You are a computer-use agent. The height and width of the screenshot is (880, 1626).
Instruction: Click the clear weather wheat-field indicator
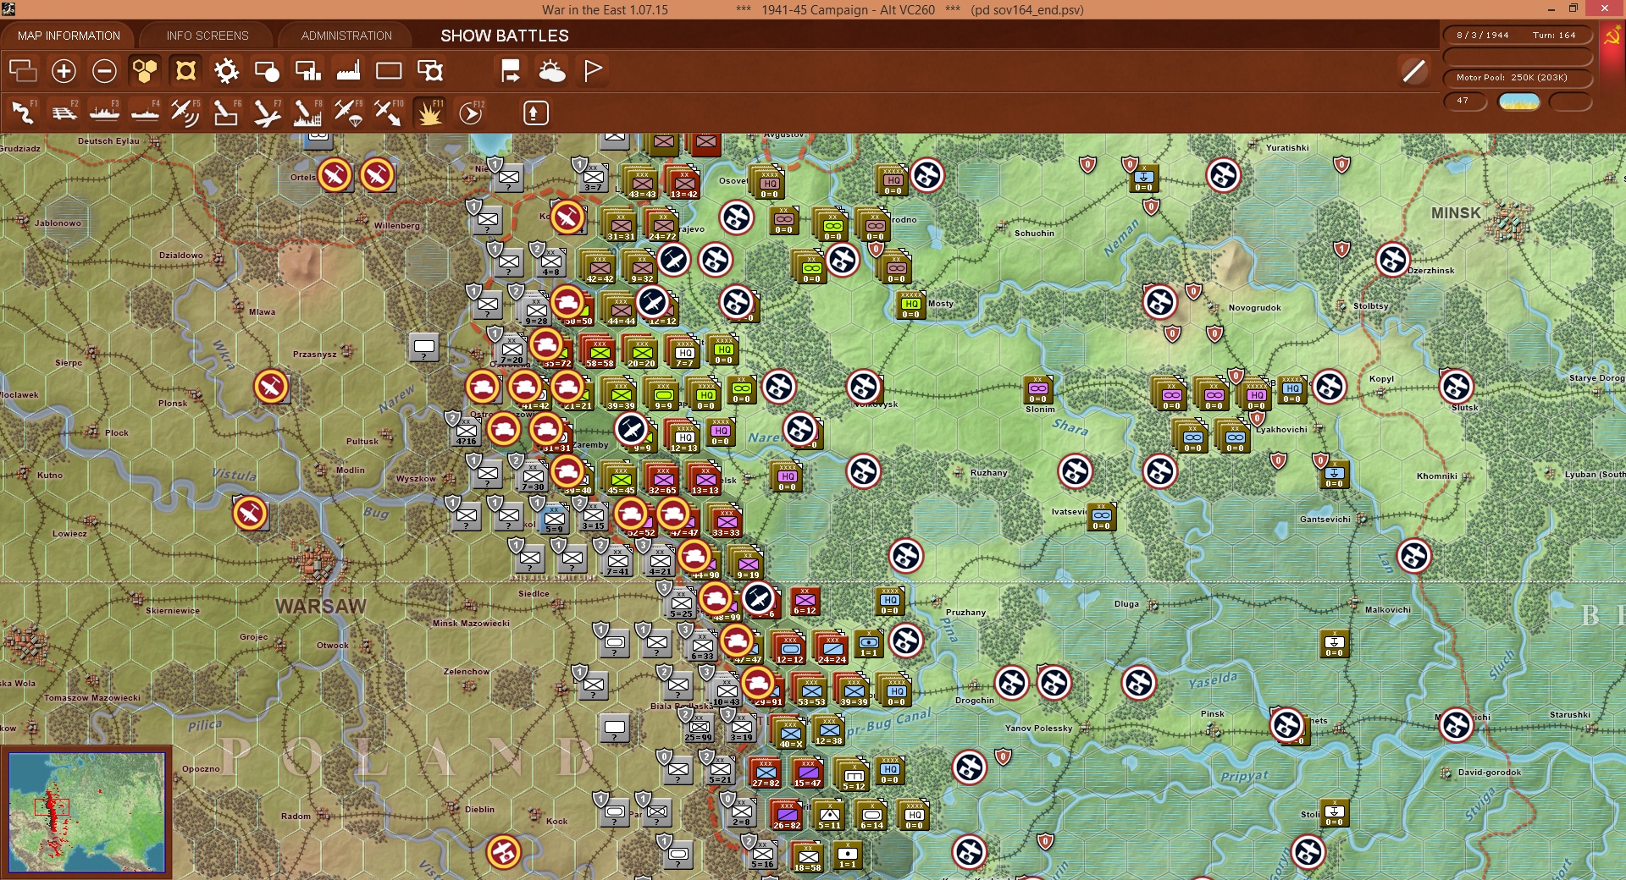pos(1519,102)
